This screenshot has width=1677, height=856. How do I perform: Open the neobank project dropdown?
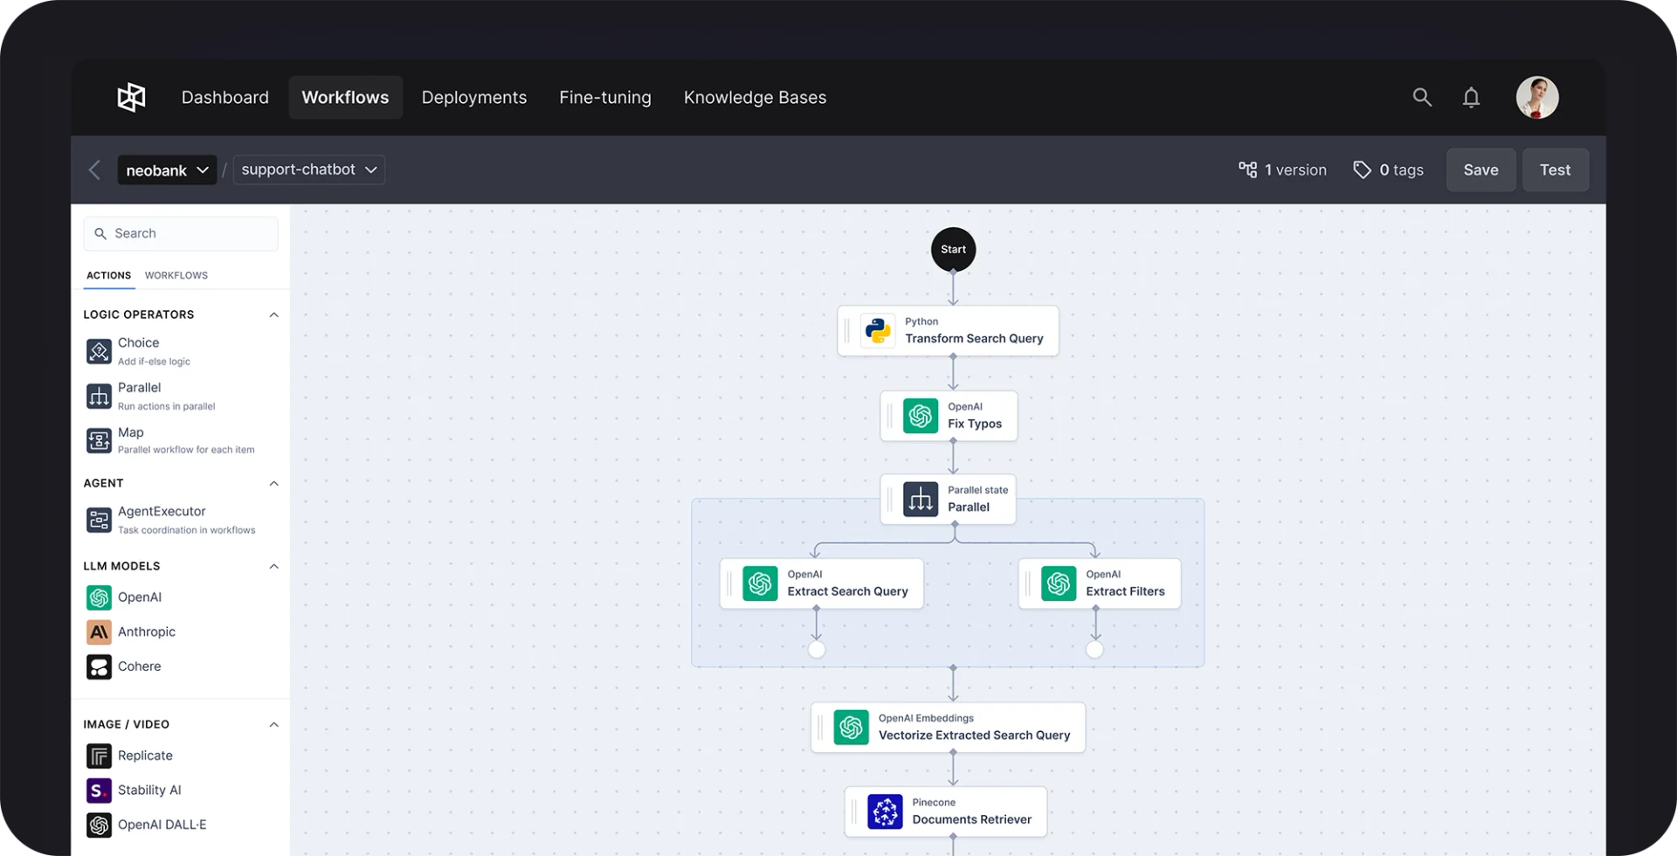tap(167, 170)
